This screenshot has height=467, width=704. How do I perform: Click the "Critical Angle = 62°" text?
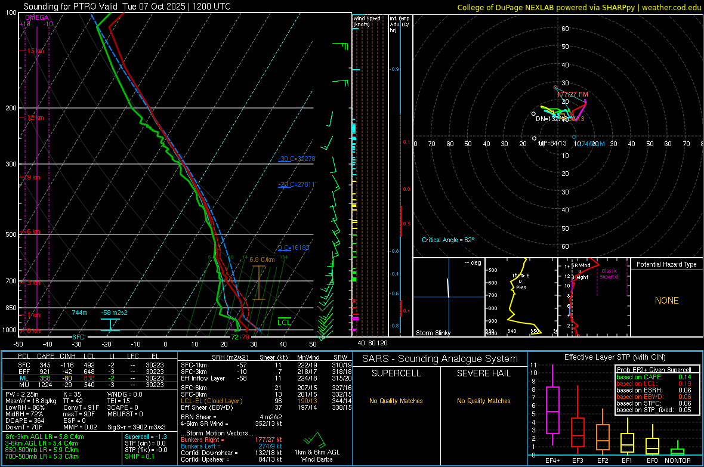click(x=448, y=240)
